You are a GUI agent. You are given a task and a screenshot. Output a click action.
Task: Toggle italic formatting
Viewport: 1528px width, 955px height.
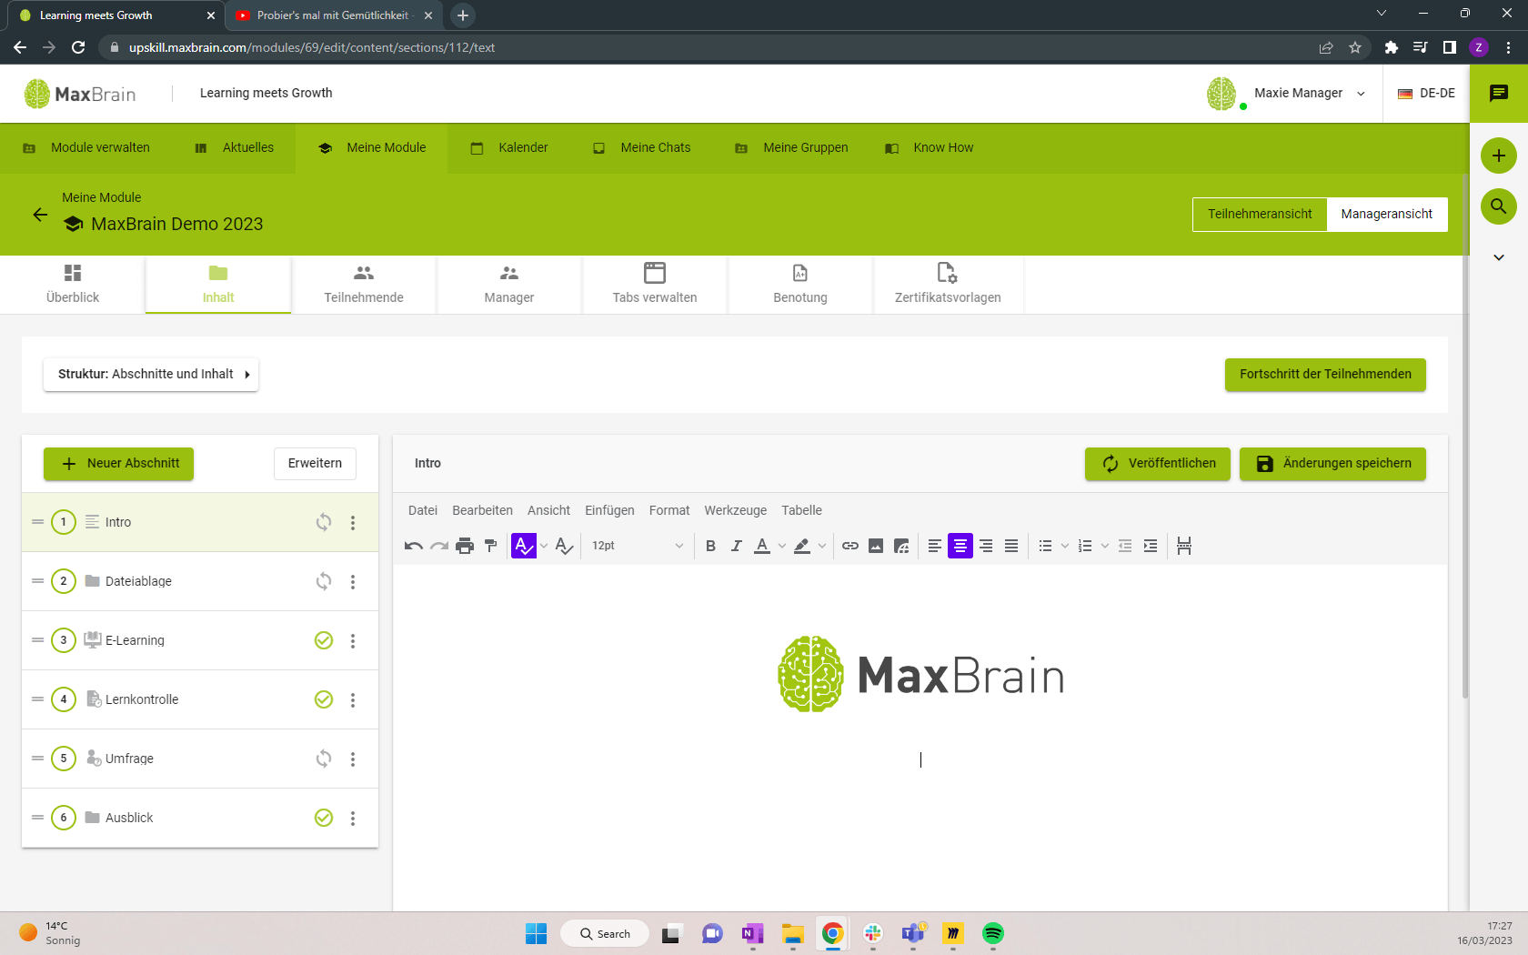coord(736,546)
